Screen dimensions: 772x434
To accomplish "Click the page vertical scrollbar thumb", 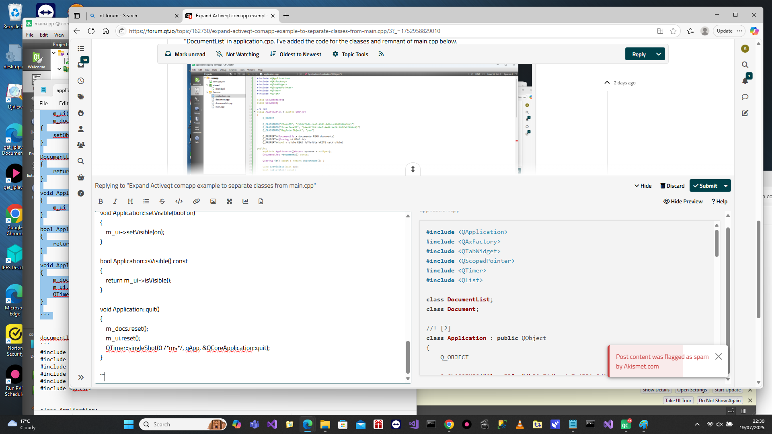I will coord(758,269).
